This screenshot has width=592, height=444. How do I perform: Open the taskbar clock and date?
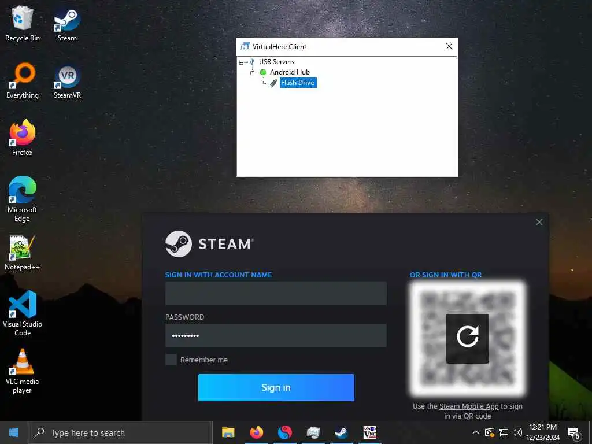tap(543, 432)
